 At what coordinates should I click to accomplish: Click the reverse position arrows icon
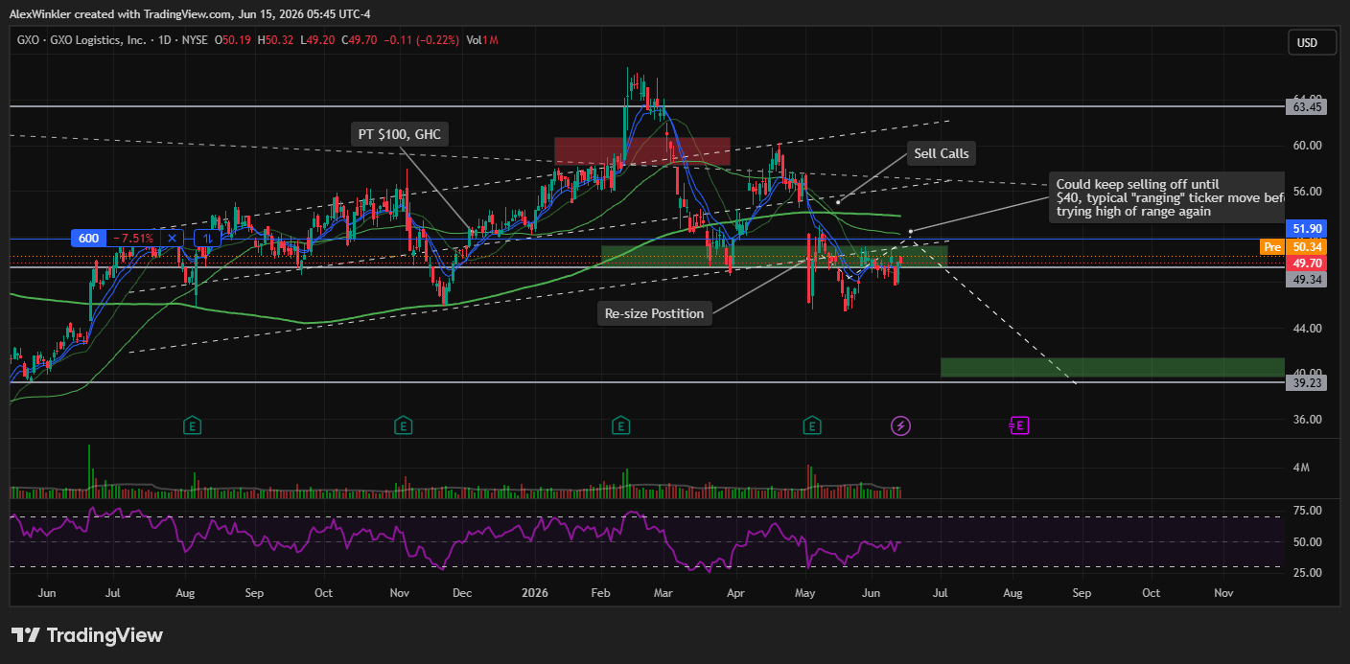click(205, 239)
